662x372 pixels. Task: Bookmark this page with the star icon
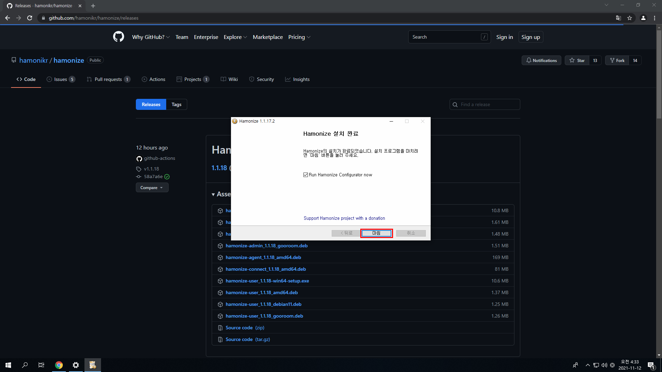click(630, 18)
